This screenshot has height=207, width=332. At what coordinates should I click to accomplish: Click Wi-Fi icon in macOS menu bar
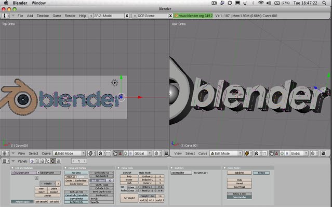tap(261, 3)
